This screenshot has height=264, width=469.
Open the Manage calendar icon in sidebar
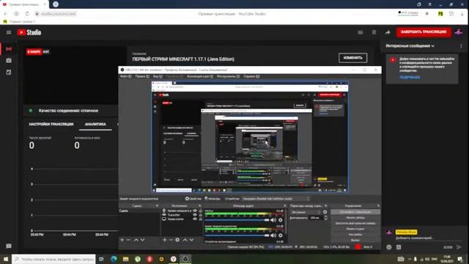point(9,73)
